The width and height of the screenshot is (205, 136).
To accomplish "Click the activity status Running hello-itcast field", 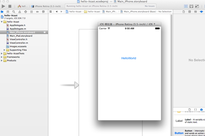I will click(x=111, y=6).
